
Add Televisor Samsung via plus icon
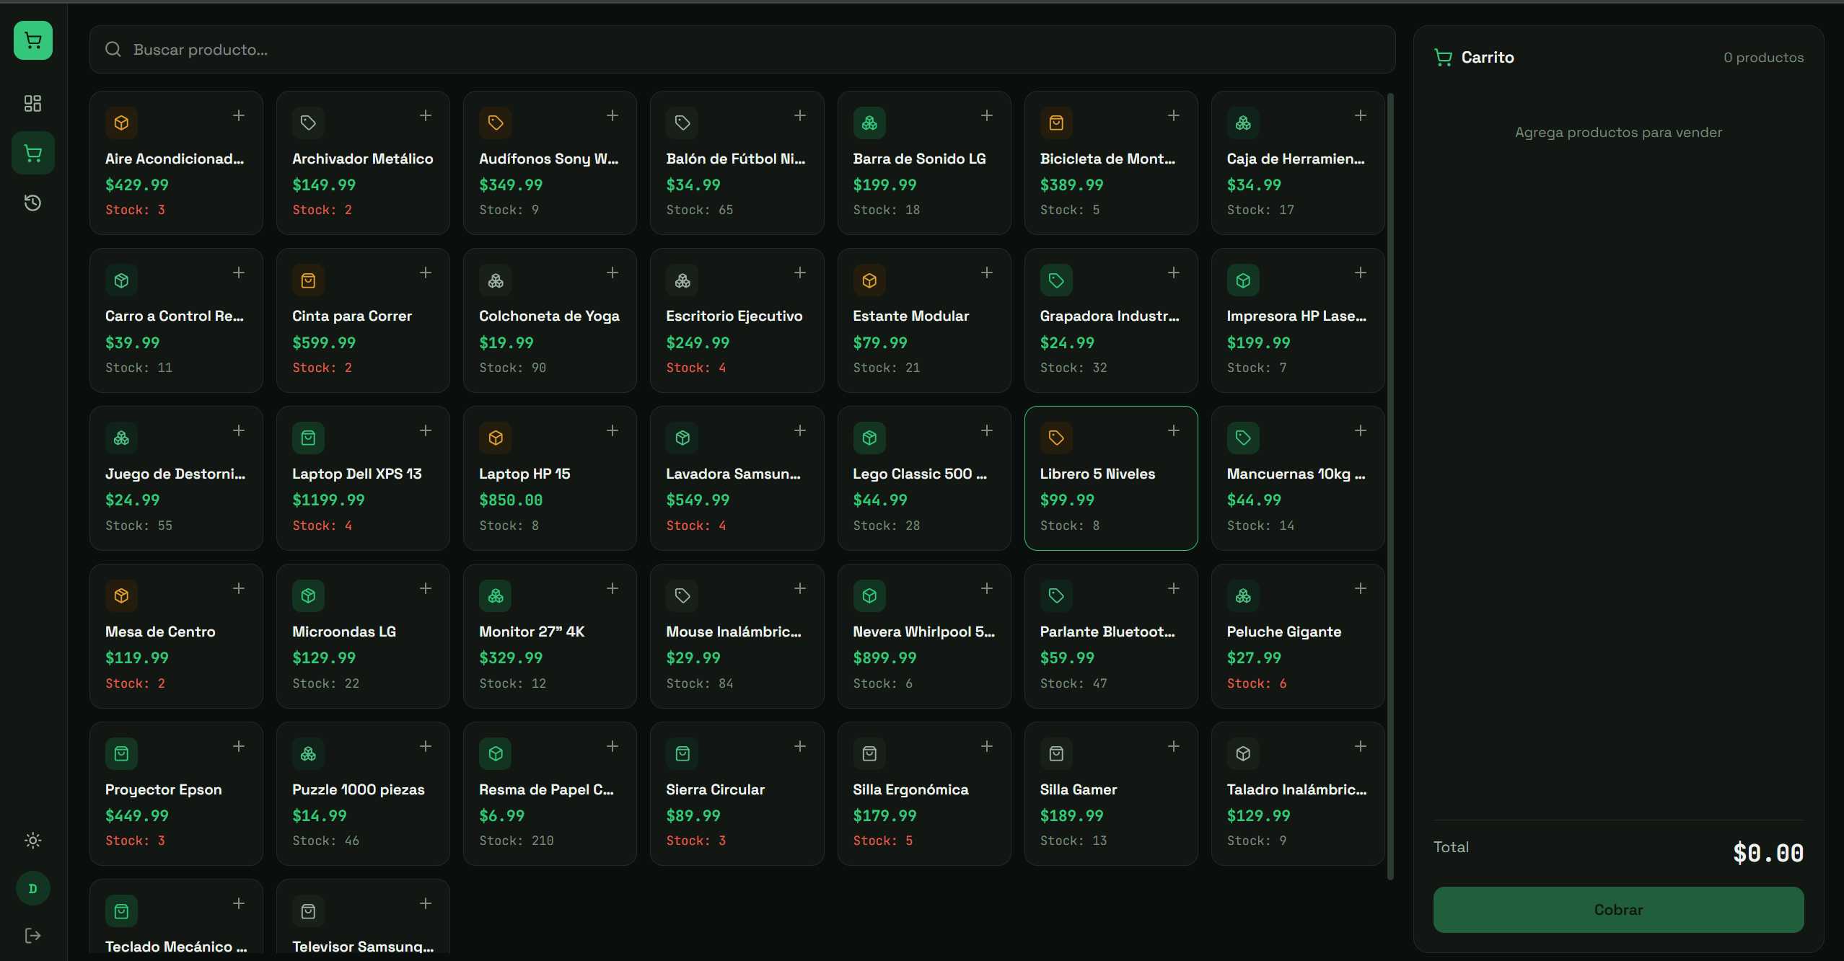(426, 903)
